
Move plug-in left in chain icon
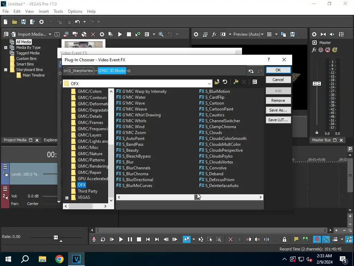(251, 71)
